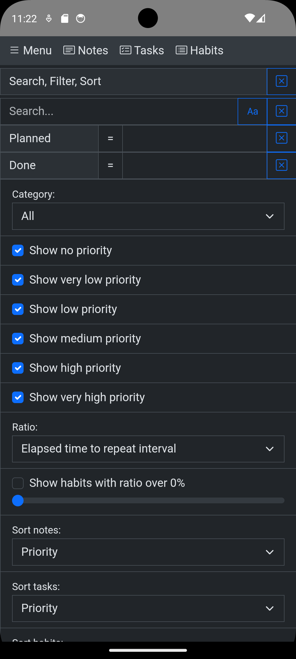The image size is (296, 659).
Task: Open the Ratio dropdown
Action: coord(148,449)
